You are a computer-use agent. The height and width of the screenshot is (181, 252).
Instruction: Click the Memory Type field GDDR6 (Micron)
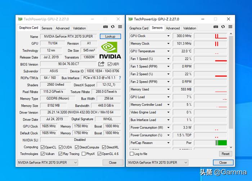coord(58,99)
